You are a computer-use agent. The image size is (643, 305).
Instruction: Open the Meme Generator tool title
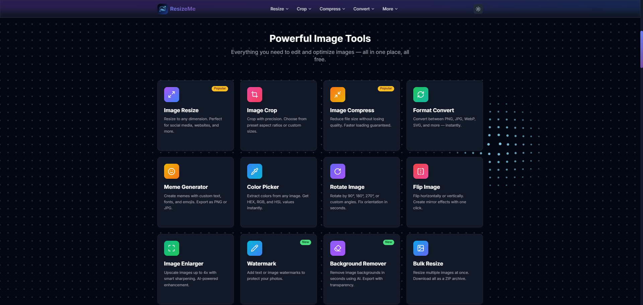coord(186,187)
